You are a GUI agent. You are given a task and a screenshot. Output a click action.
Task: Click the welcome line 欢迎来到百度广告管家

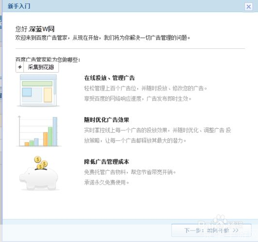coord(103,38)
